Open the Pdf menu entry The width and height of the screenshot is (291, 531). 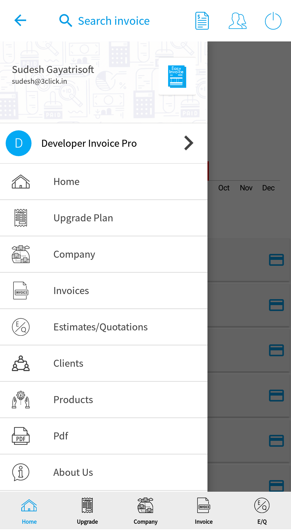[104, 436]
